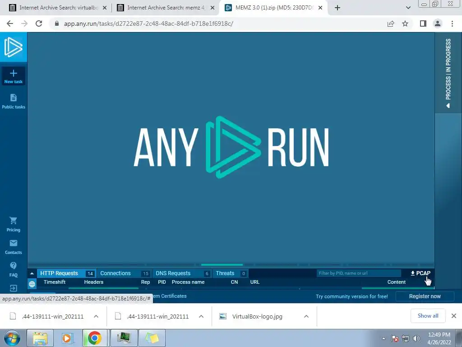Expand the Process In Progress side panel
This screenshot has width=462, height=347.
[x=448, y=73]
